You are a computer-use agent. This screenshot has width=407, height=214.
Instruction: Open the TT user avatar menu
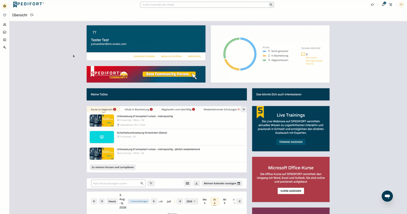pyautogui.click(x=401, y=5)
